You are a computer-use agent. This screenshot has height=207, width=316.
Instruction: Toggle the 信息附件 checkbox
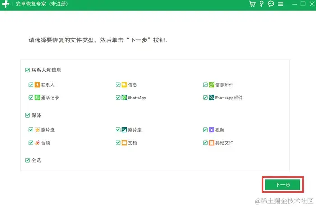(205, 85)
